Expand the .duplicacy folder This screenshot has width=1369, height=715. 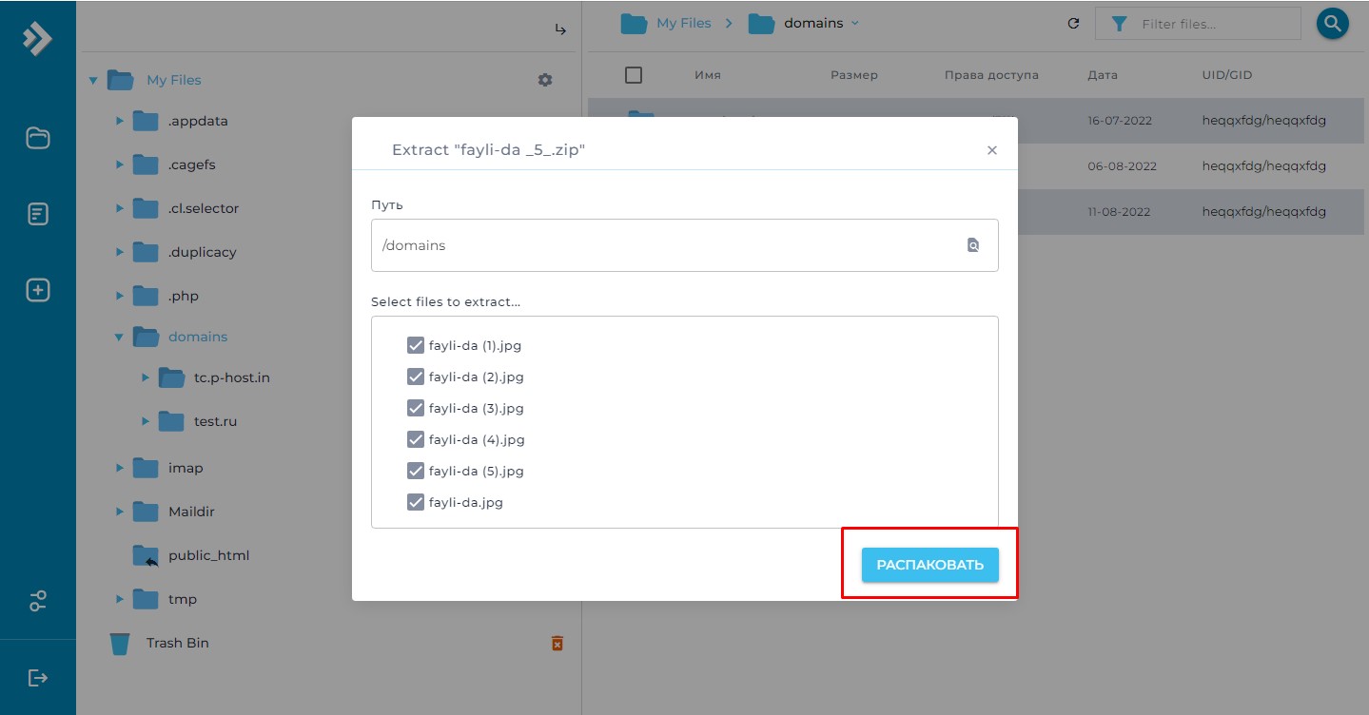coord(120,252)
